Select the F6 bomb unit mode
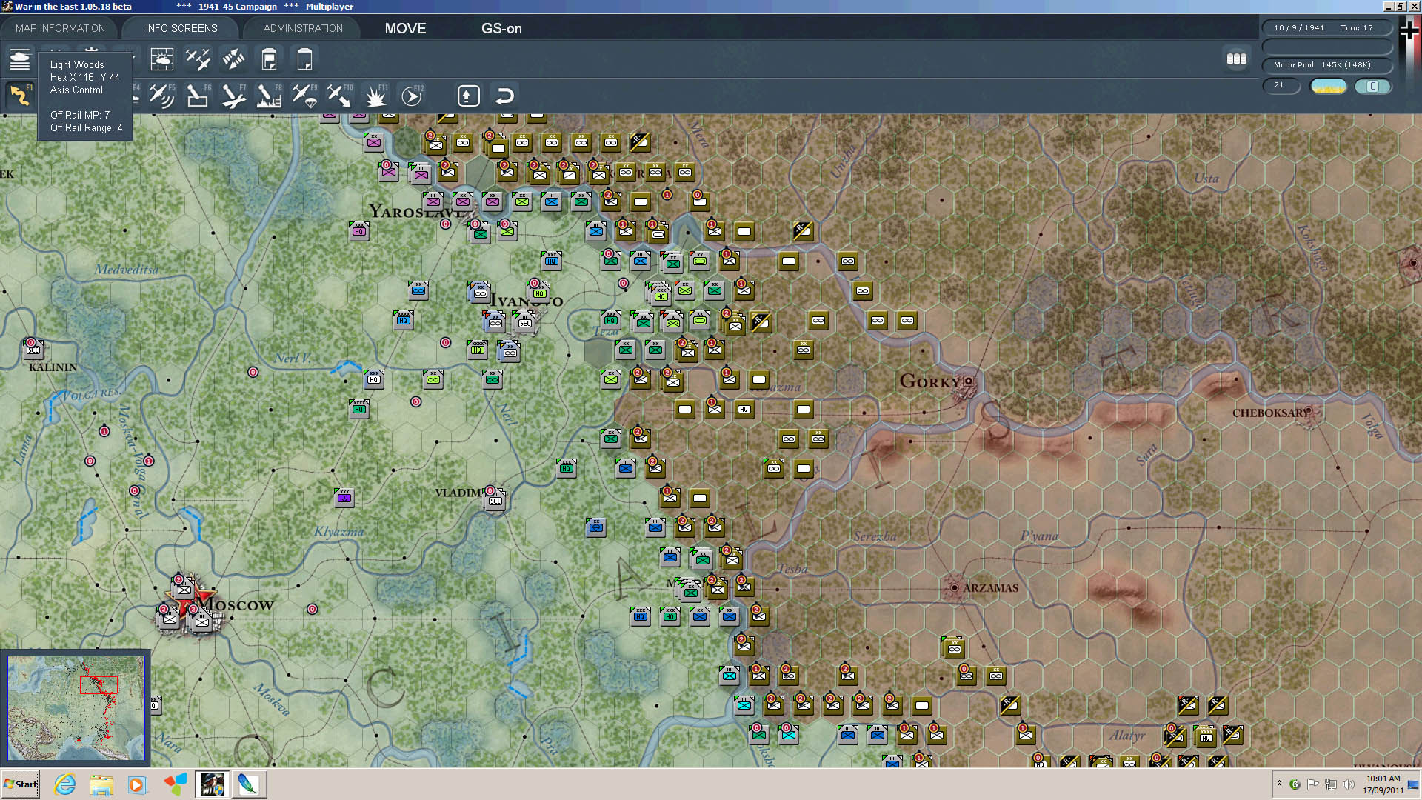The width and height of the screenshot is (1422, 800). click(198, 96)
